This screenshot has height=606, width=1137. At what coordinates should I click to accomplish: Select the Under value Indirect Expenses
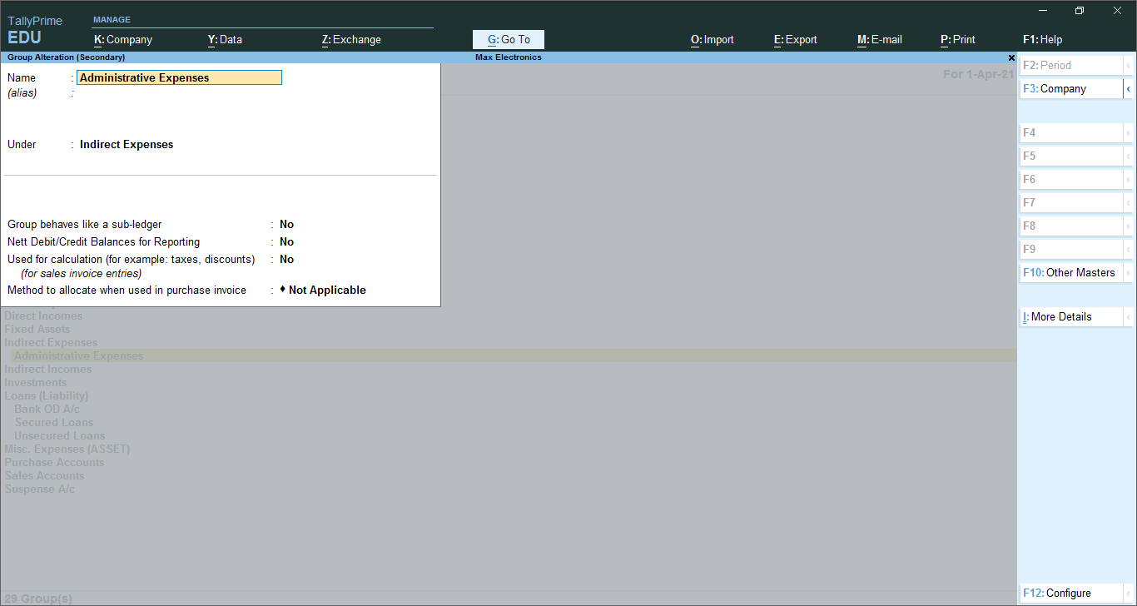click(x=127, y=144)
